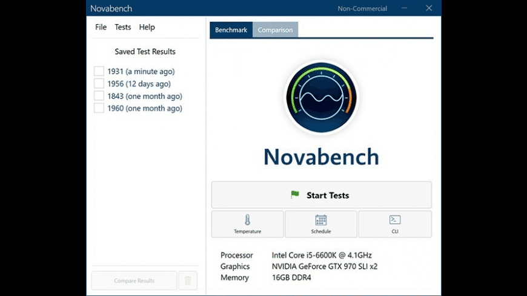Click 'Intel Core i5-6600K @ 4.1GHz' text
527x296 pixels.
click(322, 255)
